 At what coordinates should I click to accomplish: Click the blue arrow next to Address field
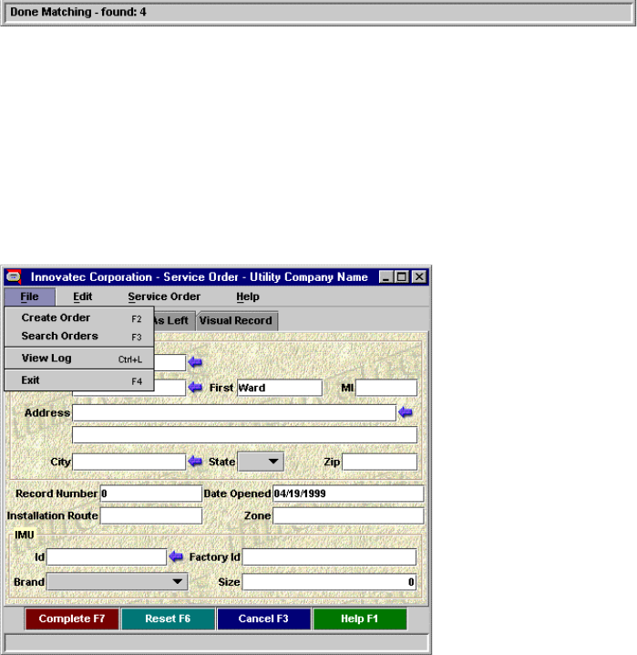tap(405, 412)
